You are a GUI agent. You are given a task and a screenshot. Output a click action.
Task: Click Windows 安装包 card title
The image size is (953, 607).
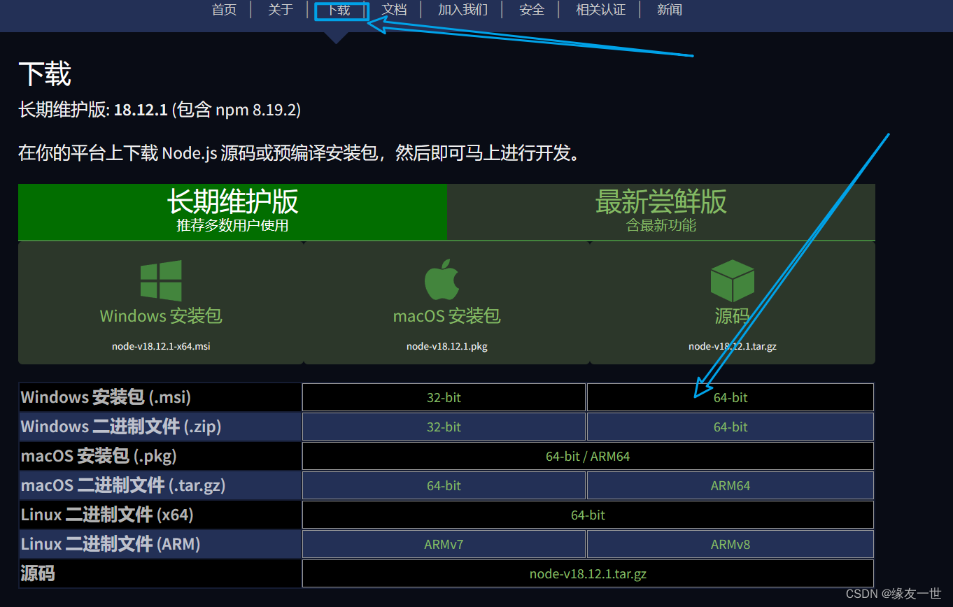161,316
